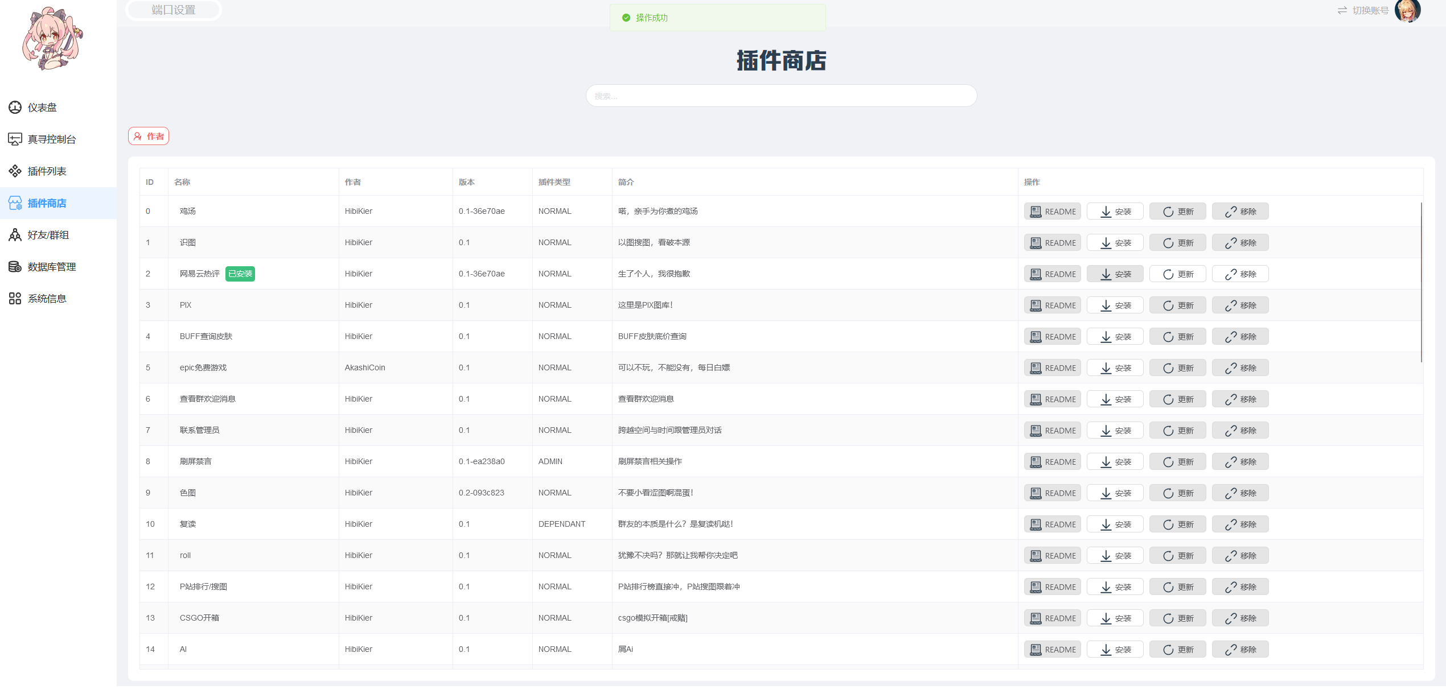Click the plugin store search field

point(780,96)
